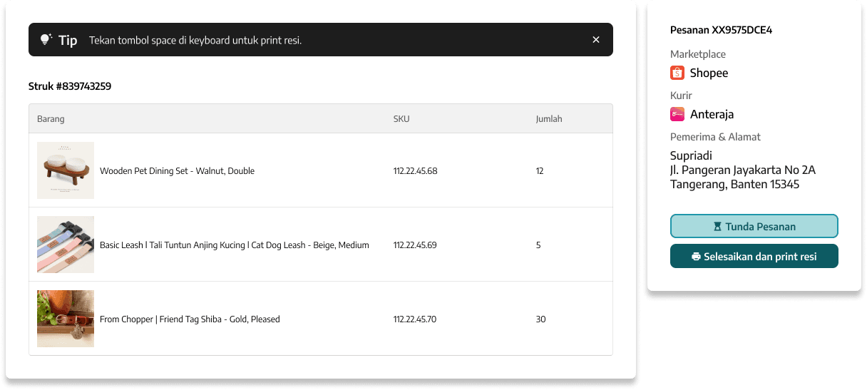Viewport: 867px width, 390px height.
Task: Open Wooden Pet Dining Set thumbnail
Action: point(66,170)
